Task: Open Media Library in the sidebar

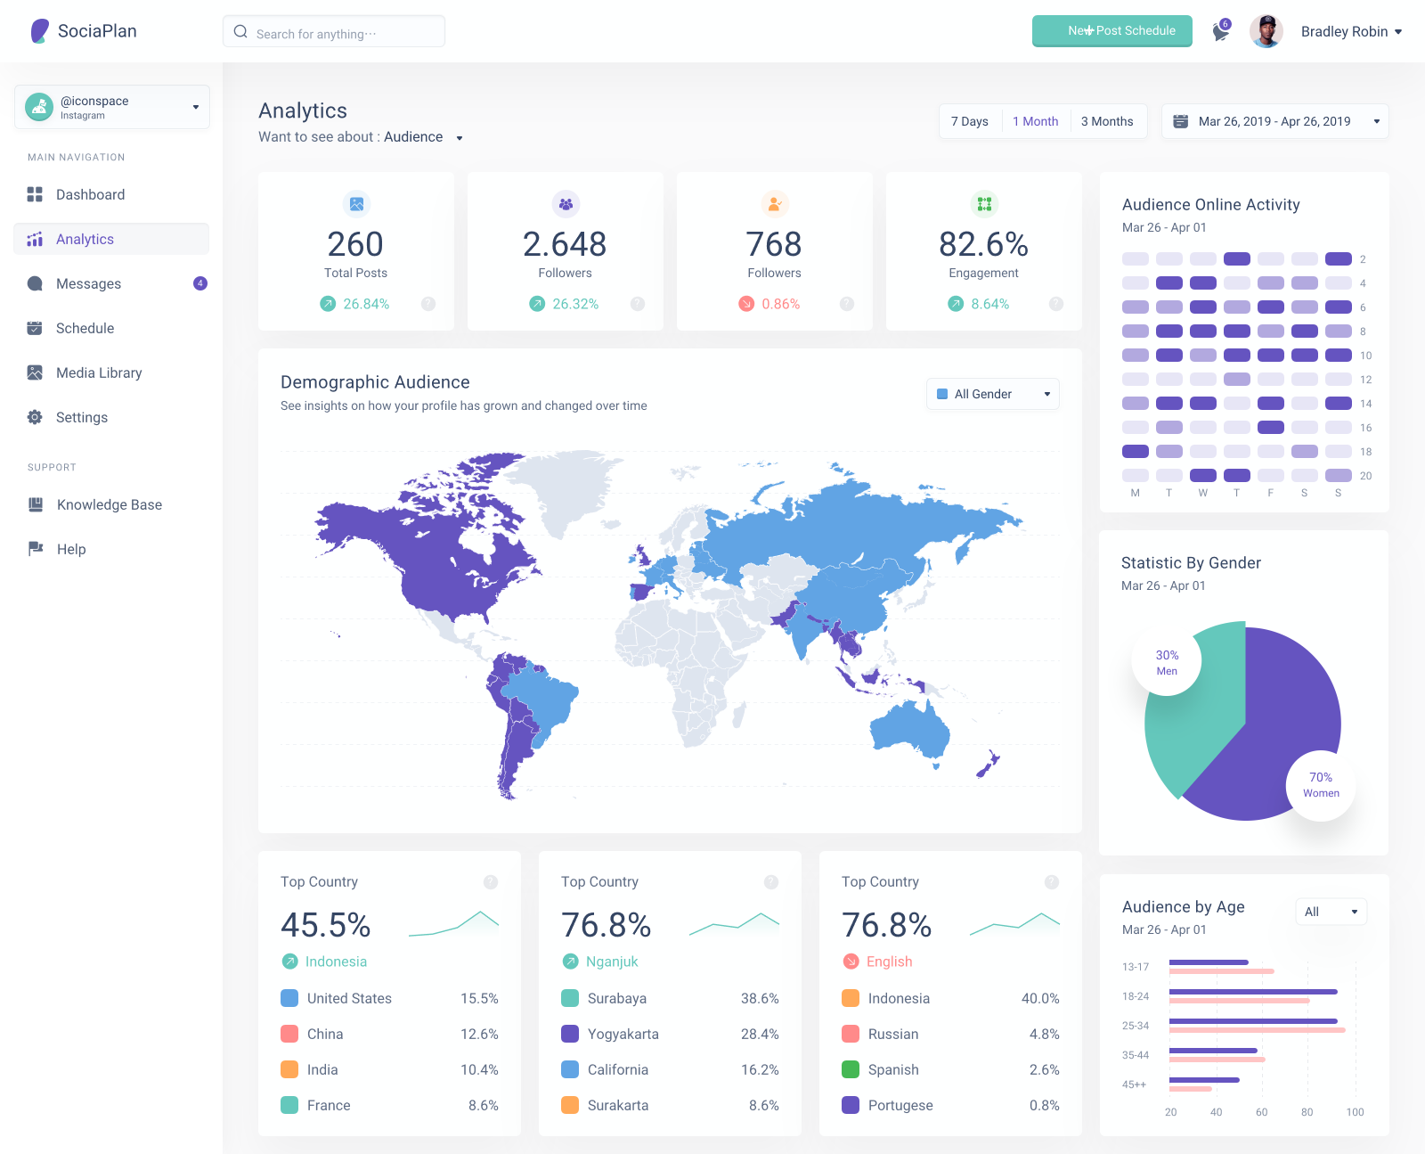Action: coord(111,372)
